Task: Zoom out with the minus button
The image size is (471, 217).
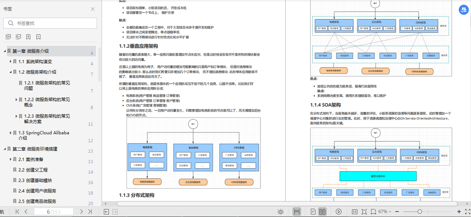Action: tap(397, 212)
